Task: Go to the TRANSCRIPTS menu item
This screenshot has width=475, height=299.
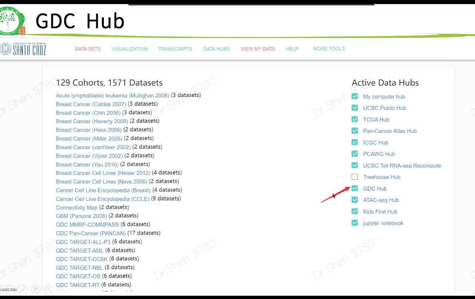Action: 175,49
